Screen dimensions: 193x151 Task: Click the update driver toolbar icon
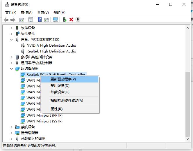[x=65, y=20]
